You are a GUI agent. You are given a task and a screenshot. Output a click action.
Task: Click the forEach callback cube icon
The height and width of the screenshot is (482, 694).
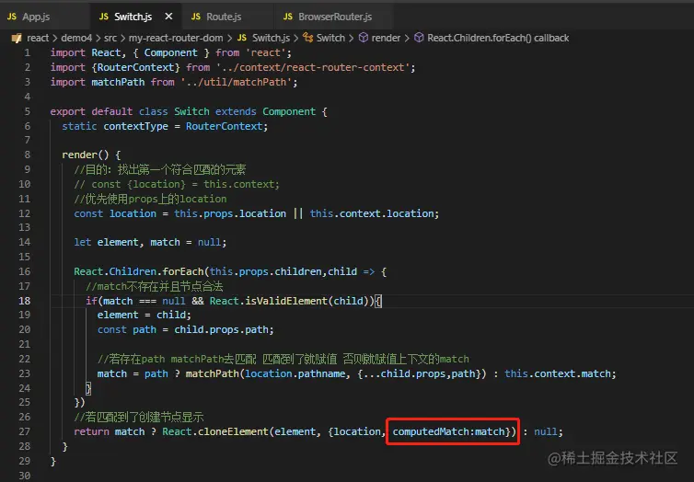[x=419, y=38]
